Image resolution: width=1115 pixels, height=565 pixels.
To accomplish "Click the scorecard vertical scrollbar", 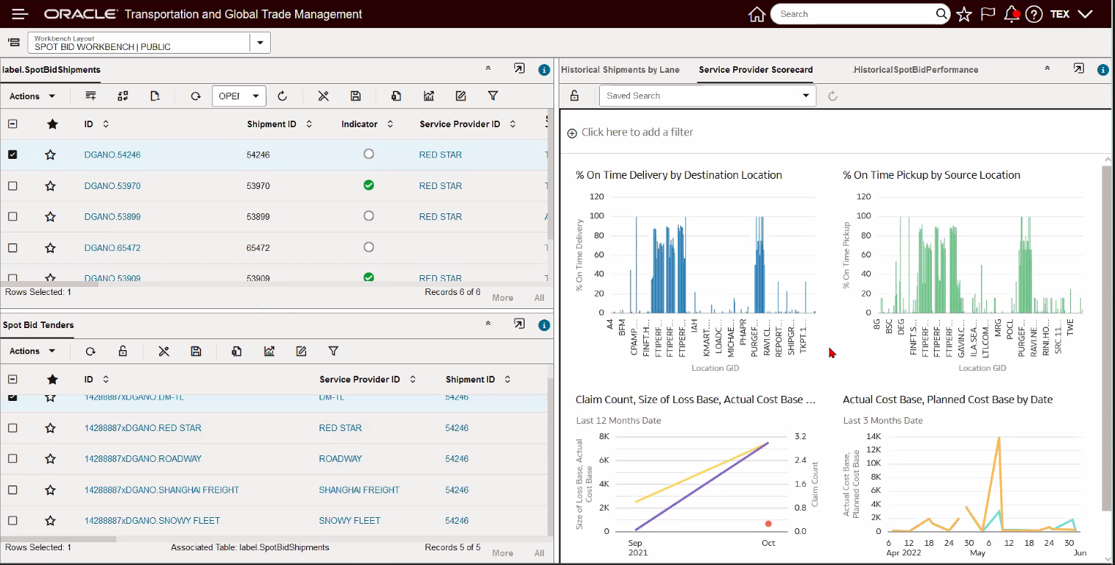I will coord(1106,338).
